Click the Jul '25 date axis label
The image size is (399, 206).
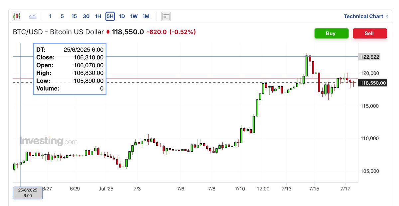coord(106,189)
